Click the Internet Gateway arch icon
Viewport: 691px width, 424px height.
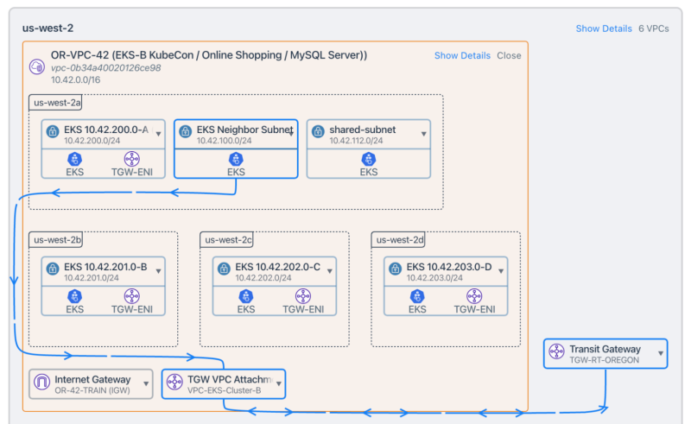(41, 382)
